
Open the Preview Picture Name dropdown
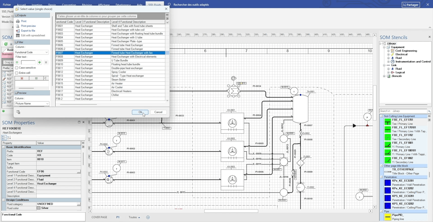(32, 103)
